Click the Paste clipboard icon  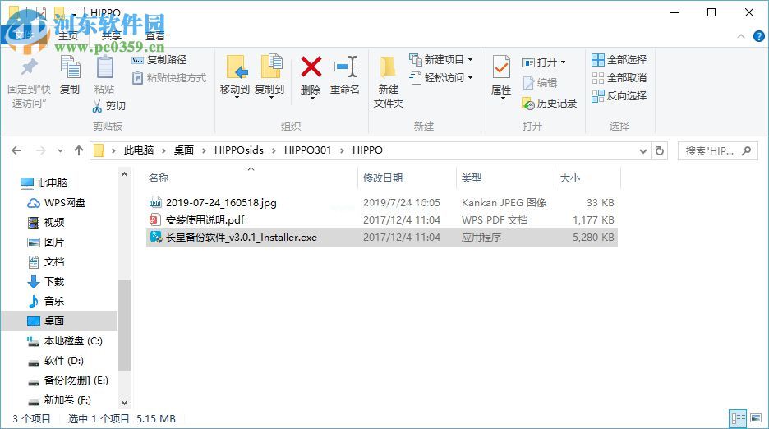coord(104,67)
